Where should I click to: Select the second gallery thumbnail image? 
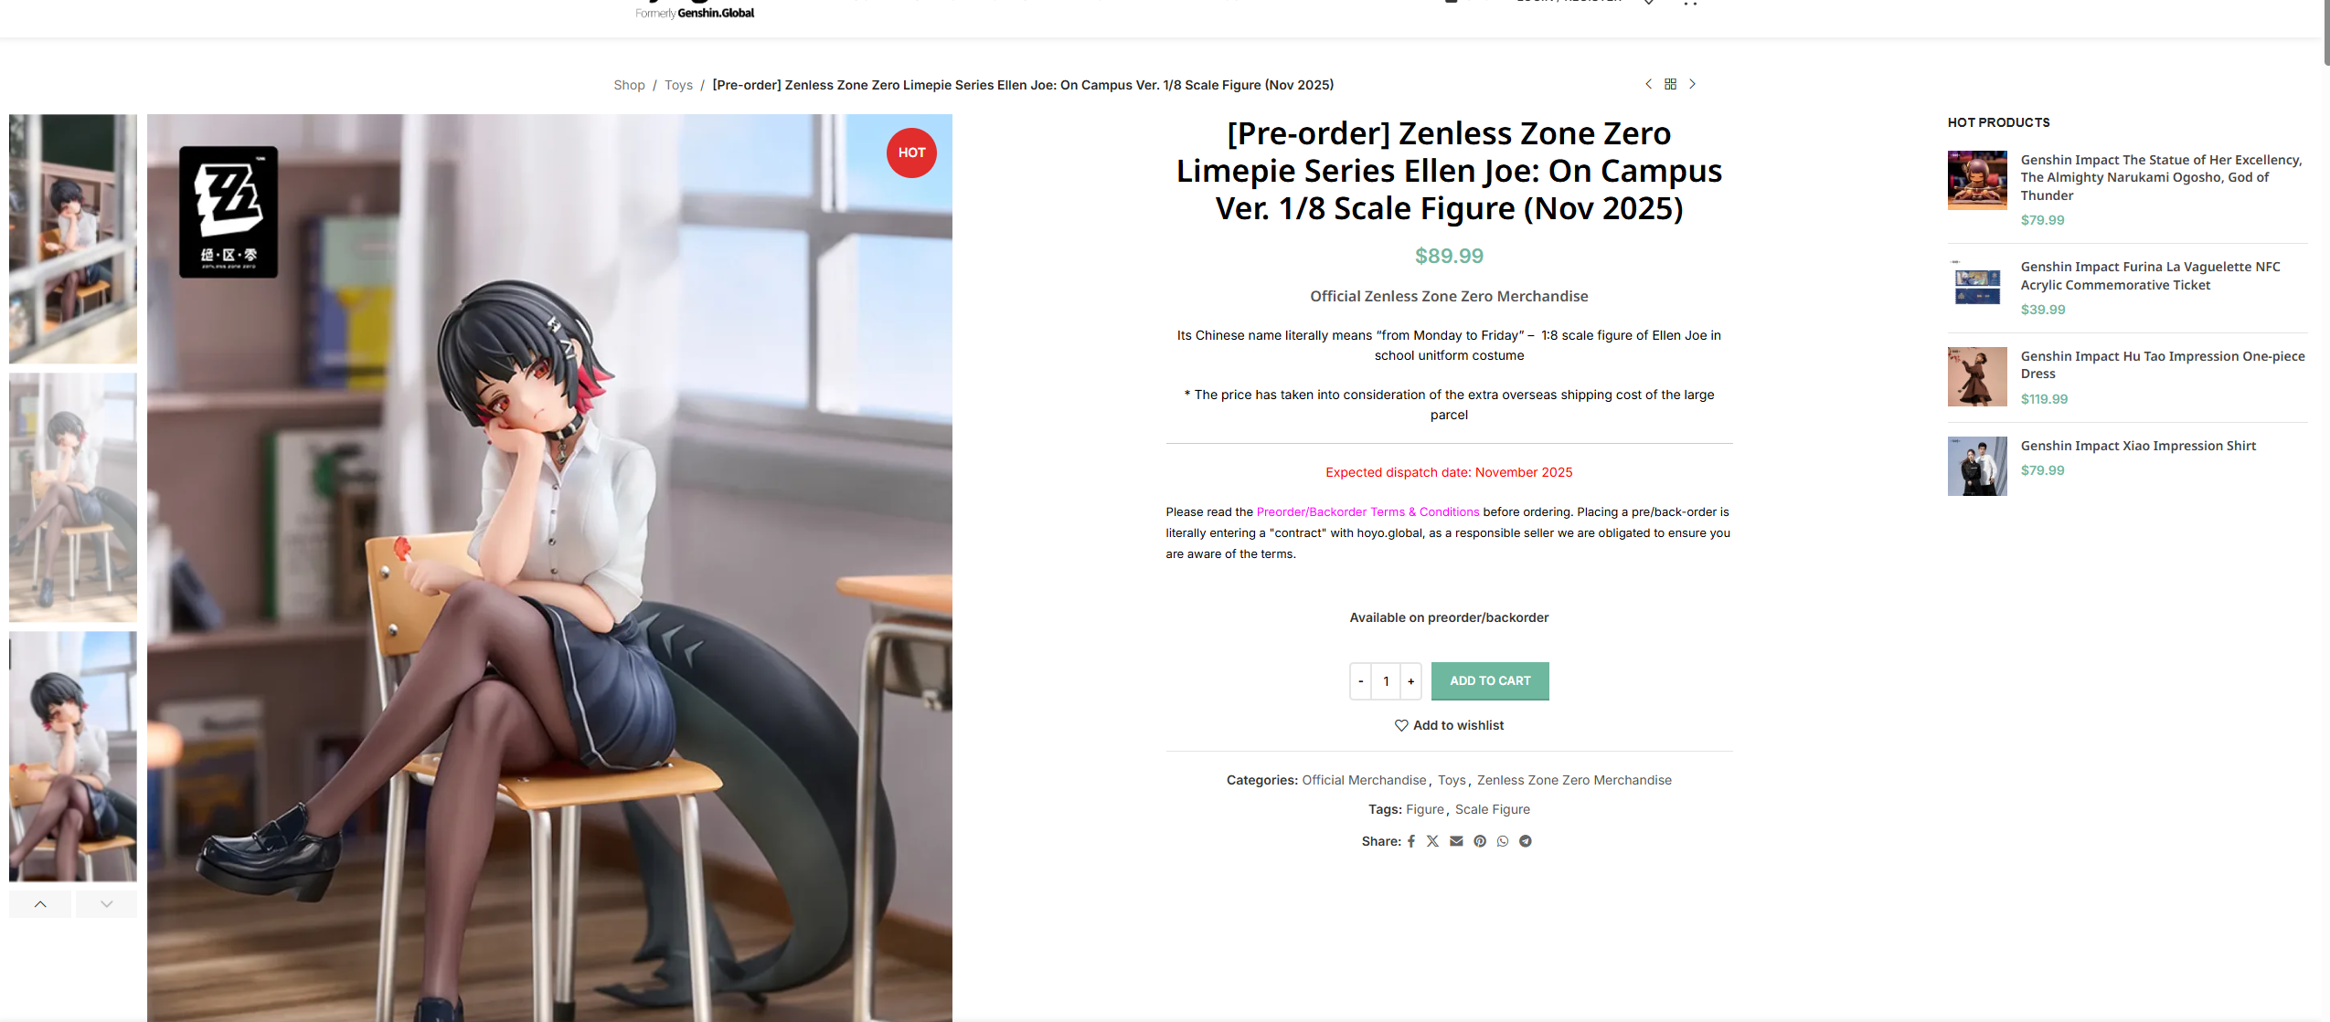[73, 498]
